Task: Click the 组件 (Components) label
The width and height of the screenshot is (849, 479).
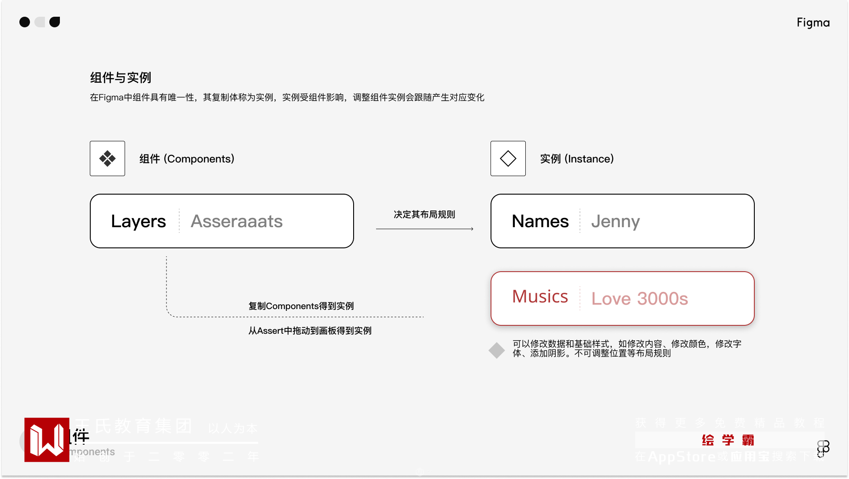Action: pos(187,158)
